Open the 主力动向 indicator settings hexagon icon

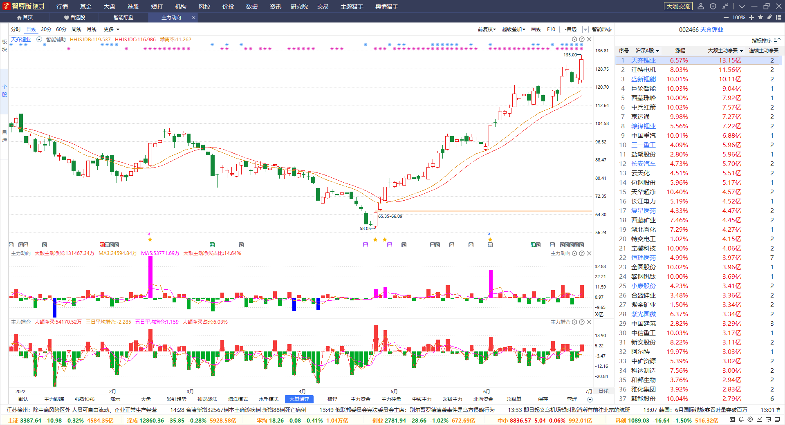pyautogui.click(x=574, y=253)
